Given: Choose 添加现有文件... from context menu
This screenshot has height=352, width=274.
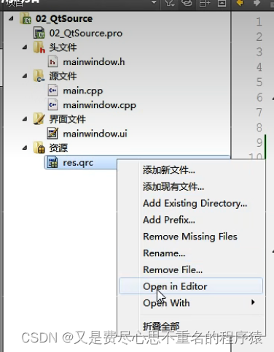Looking at the screenshot, I should pyautogui.click(x=173, y=187).
